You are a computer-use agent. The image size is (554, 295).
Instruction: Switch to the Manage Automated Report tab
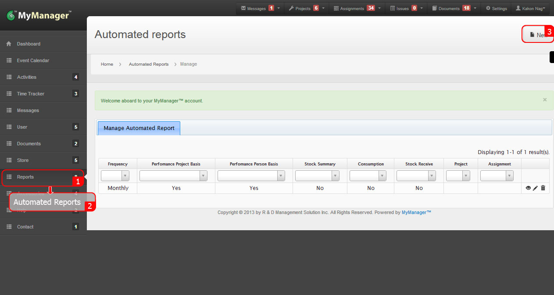(139, 128)
